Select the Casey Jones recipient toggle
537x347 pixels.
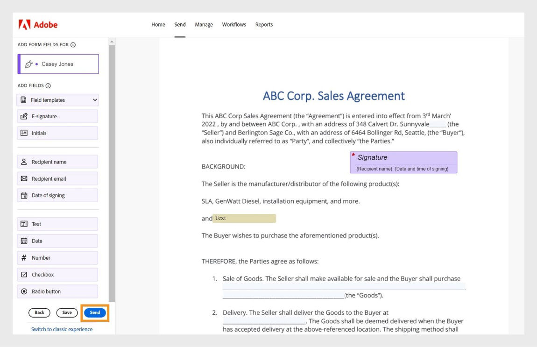(x=57, y=64)
